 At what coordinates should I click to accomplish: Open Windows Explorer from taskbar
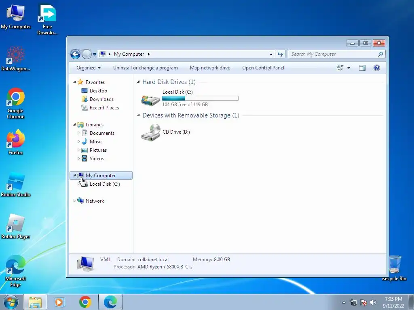click(35, 302)
